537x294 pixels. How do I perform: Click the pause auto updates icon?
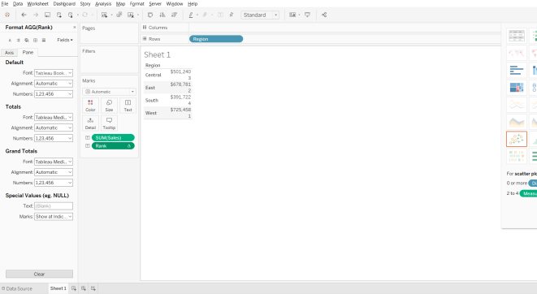71,15
